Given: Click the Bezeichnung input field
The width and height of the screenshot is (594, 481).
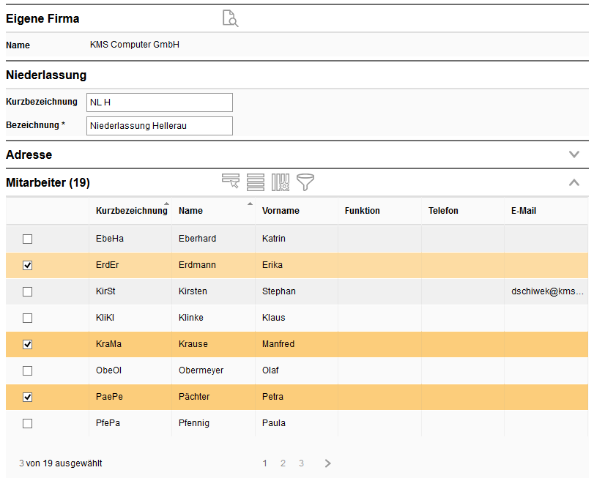Looking at the screenshot, I should point(159,126).
